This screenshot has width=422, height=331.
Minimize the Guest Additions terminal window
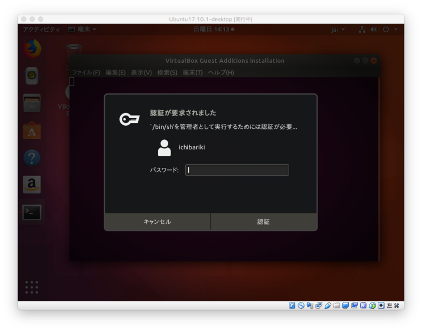point(357,61)
